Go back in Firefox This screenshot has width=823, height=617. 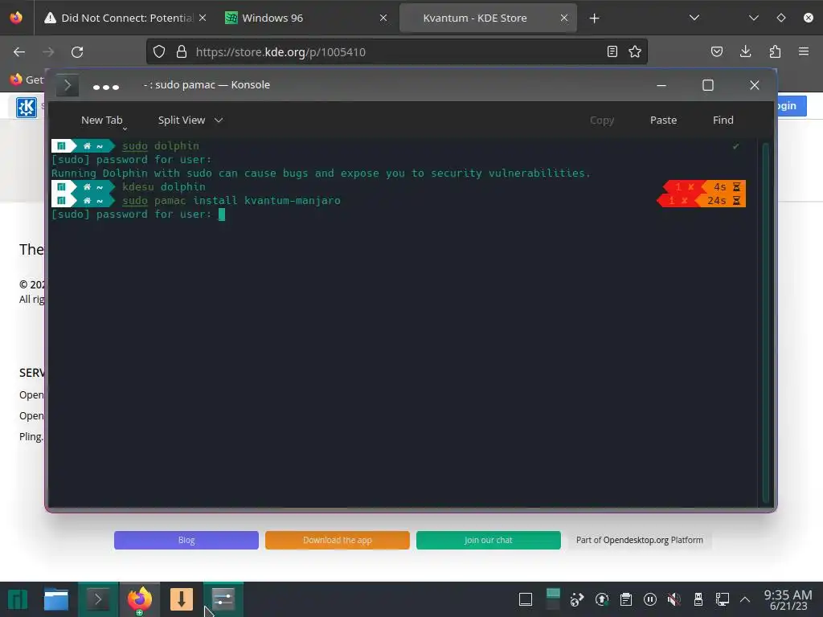point(19,52)
